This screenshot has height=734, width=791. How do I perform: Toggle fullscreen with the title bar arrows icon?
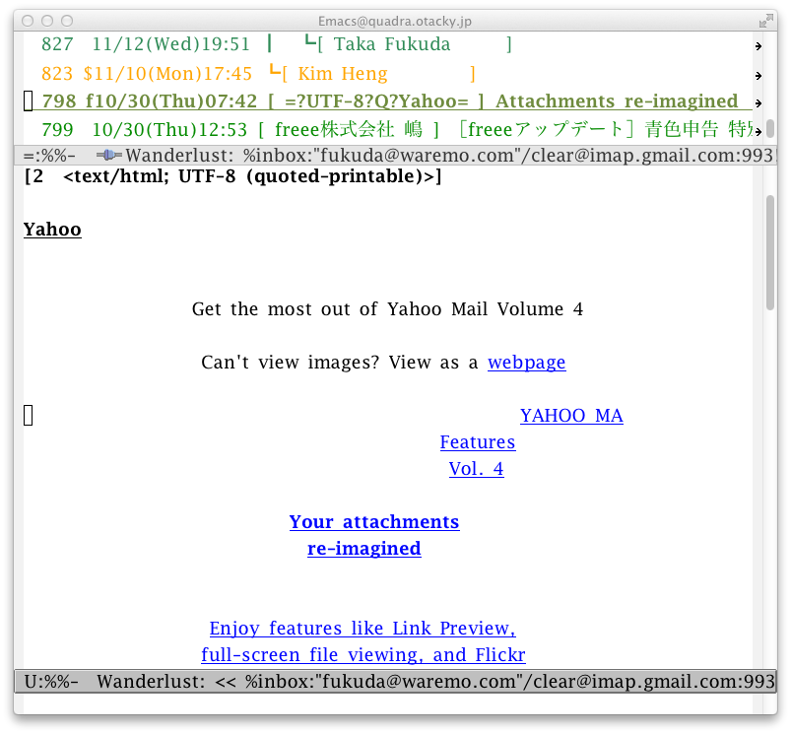(x=765, y=21)
